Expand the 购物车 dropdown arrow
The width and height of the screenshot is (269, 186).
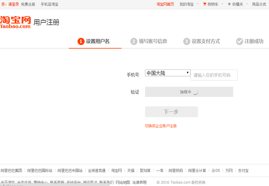(x=222, y=4)
